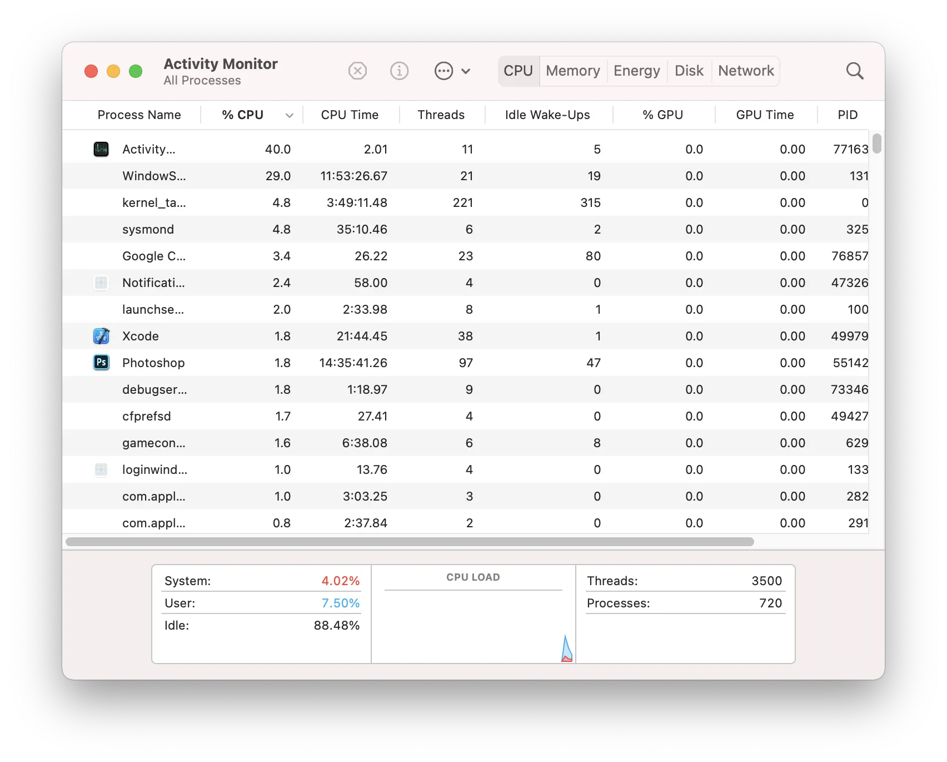The width and height of the screenshot is (947, 762).
Task: Click the vertical scrollbar thumb at right
Action: [876, 144]
